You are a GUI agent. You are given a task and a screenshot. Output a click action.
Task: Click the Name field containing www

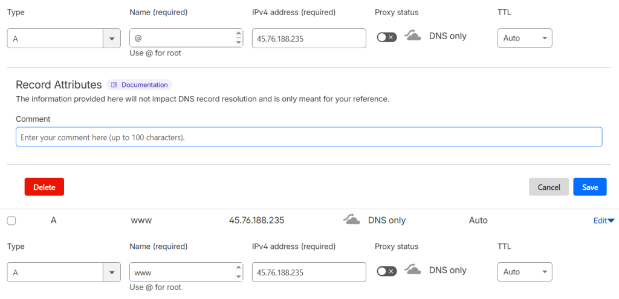click(181, 272)
